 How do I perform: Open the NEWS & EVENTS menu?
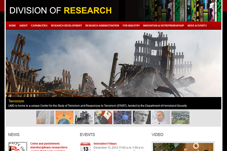coord(197,26)
